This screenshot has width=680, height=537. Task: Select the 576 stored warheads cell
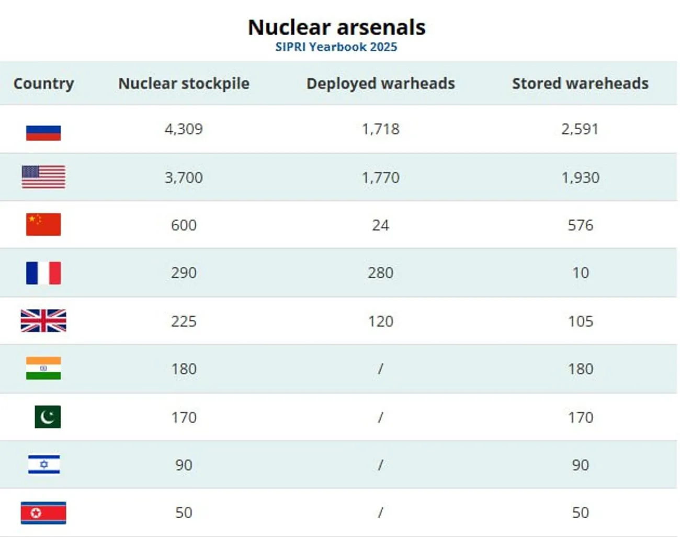tap(580, 225)
